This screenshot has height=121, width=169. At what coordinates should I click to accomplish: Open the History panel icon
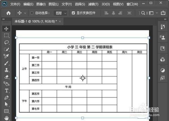click(163, 27)
